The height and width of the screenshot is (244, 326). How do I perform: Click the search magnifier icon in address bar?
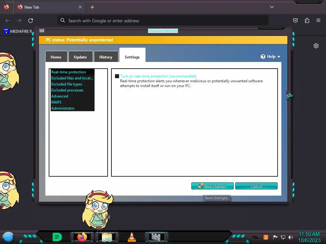(x=63, y=20)
